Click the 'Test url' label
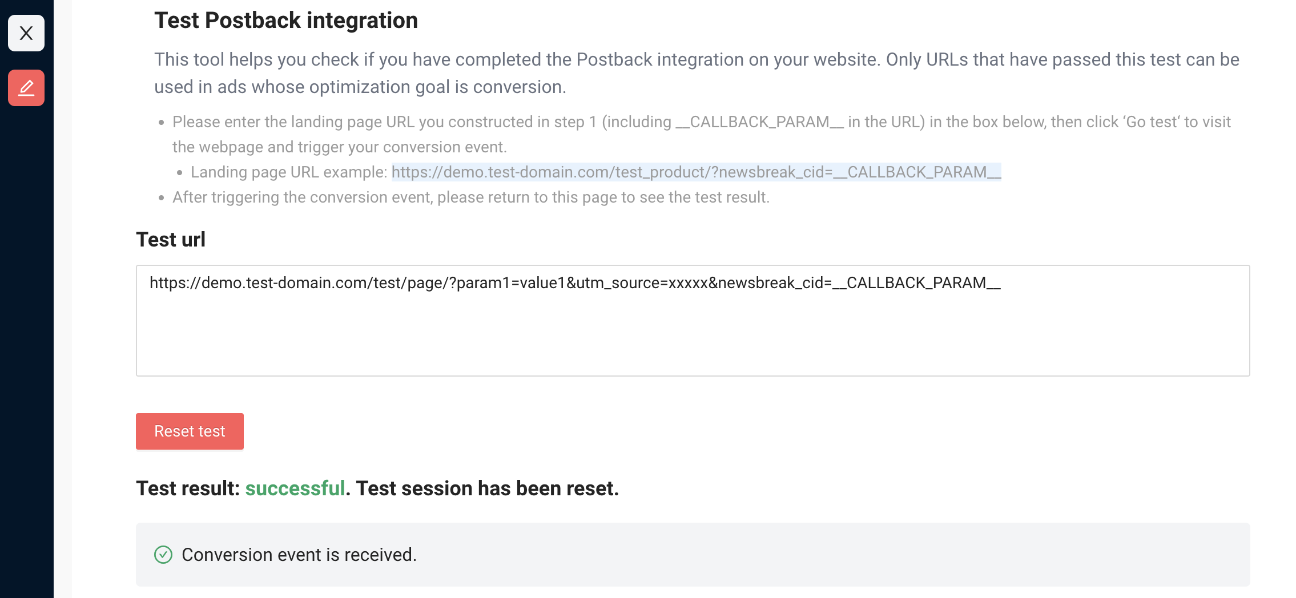 pyautogui.click(x=170, y=240)
